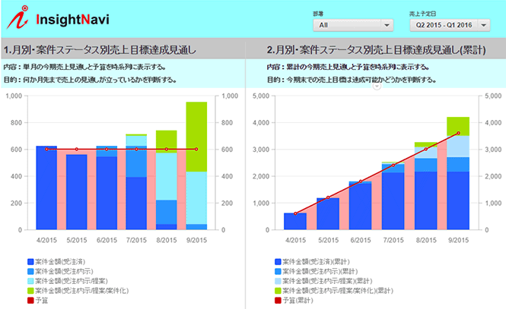Image resolution: width=506 pixels, height=309 pixels.
Task: Select legend swatch 案件金額(受注内示/提案)(累計)
Action: point(278,281)
